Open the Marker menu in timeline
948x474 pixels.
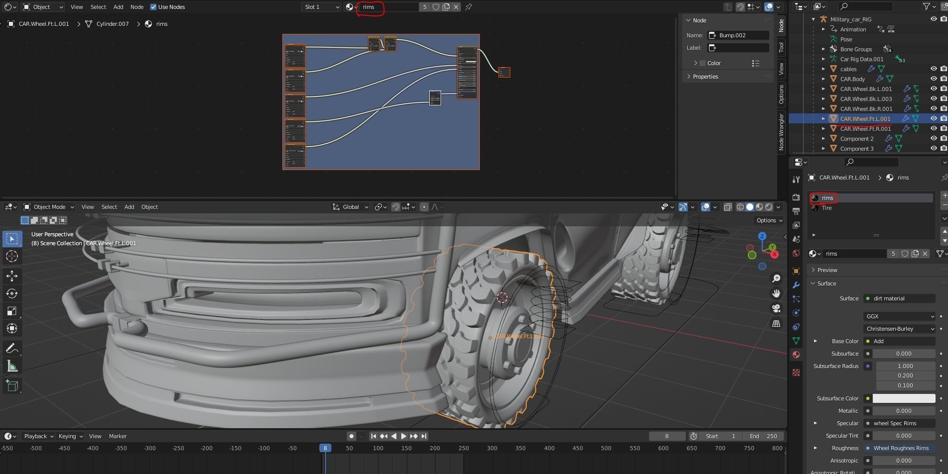(118, 436)
